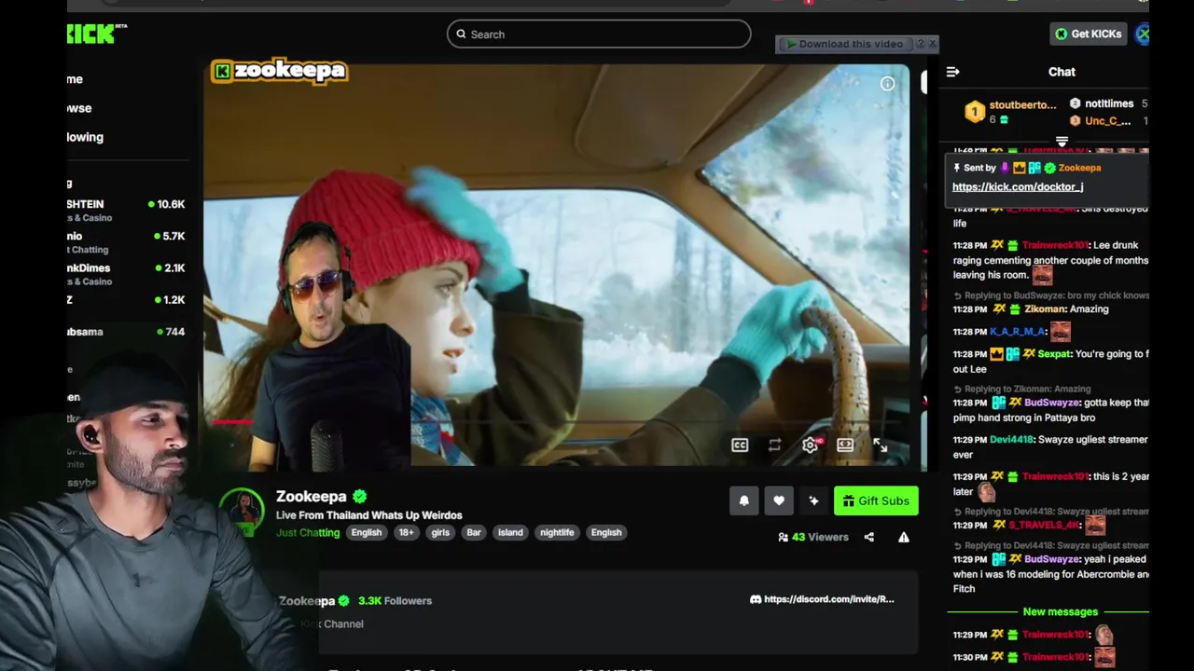Open sidebar channel with 1.2K viewers
Viewport: 1194px width, 671px height.
126,300
